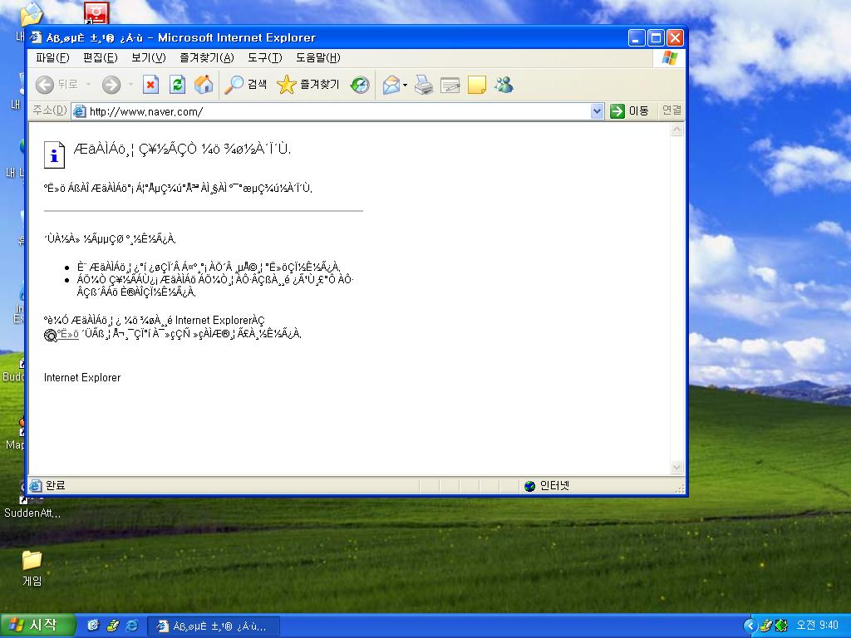Image resolution: width=851 pixels, height=638 pixels.
Task: Stop page loading with red X icon
Action: click(150, 85)
